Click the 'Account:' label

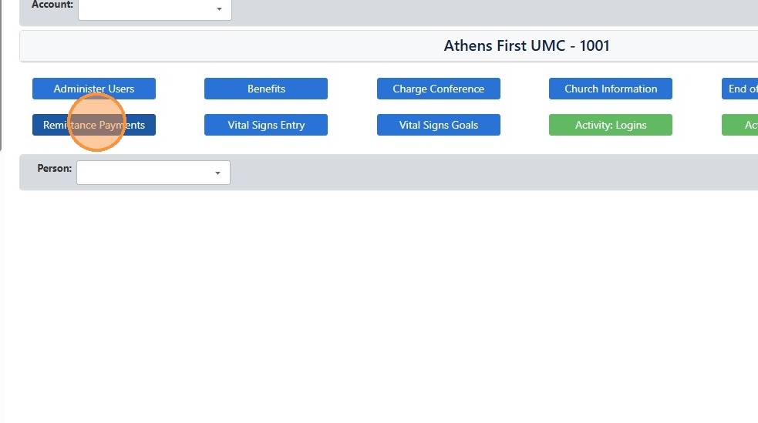point(52,5)
